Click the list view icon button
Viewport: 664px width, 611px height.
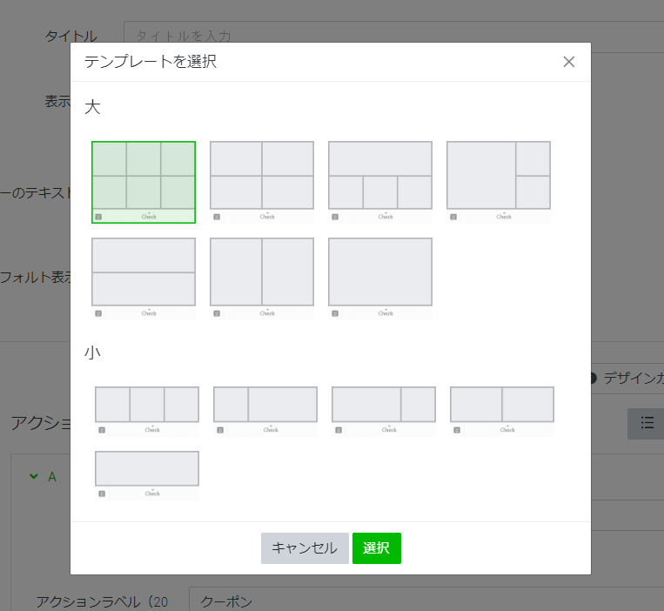[x=647, y=423]
